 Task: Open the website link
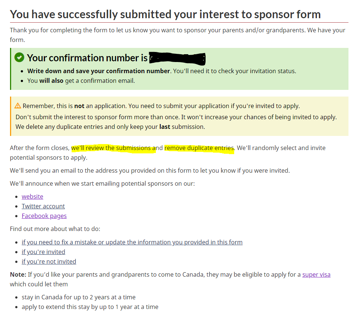pos(32,196)
